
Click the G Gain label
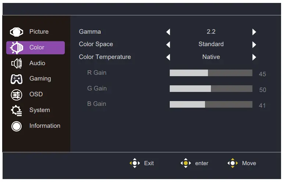click(x=97, y=89)
